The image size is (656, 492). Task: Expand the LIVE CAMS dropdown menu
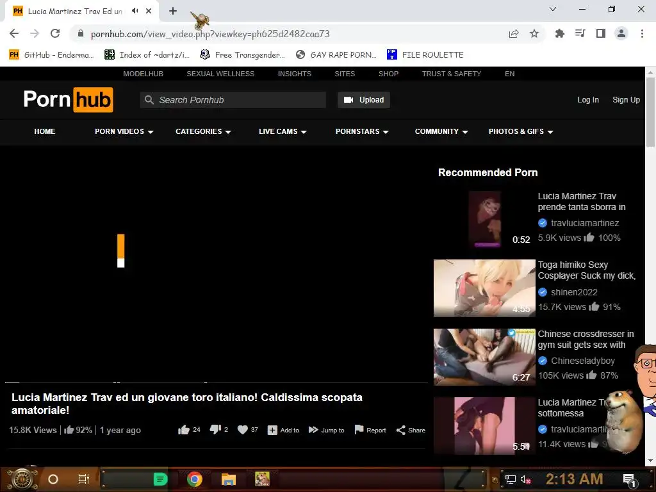pyautogui.click(x=283, y=131)
